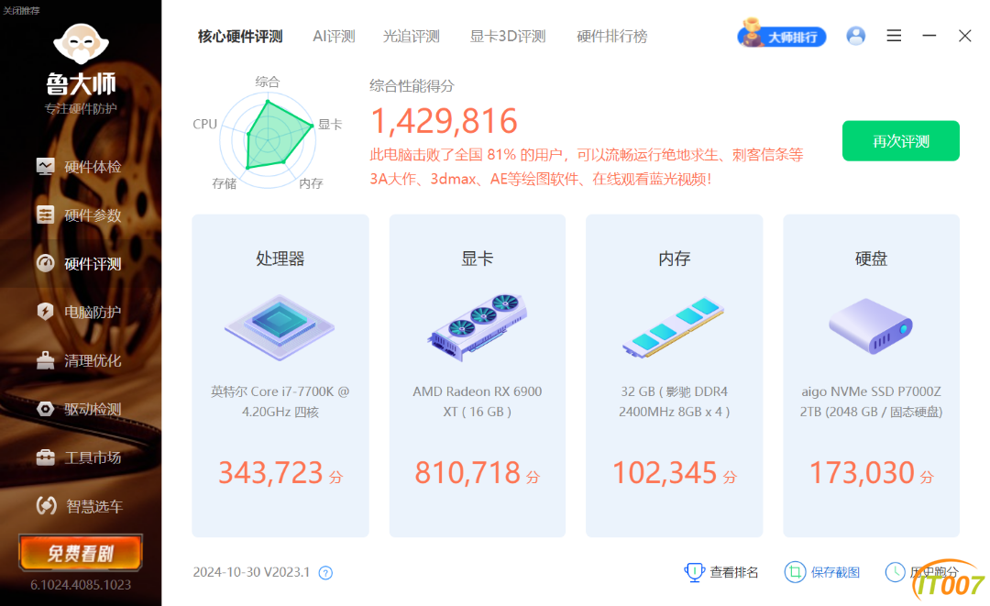Image resolution: width=990 pixels, height=606 pixels.
Task: Select 硬件评测 in the sidebar
Action: click(x=79, y=264)
